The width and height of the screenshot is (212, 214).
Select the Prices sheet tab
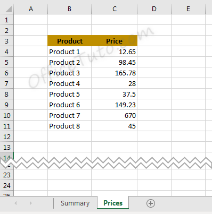pos(113,203)
